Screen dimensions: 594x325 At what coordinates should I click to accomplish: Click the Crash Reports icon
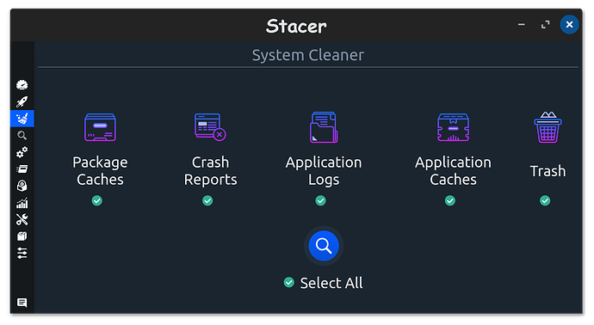tap(210, 126)
